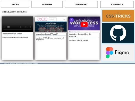Open the YouTube channel avatar
The image size is (135, 101).
tap(72, 20)
